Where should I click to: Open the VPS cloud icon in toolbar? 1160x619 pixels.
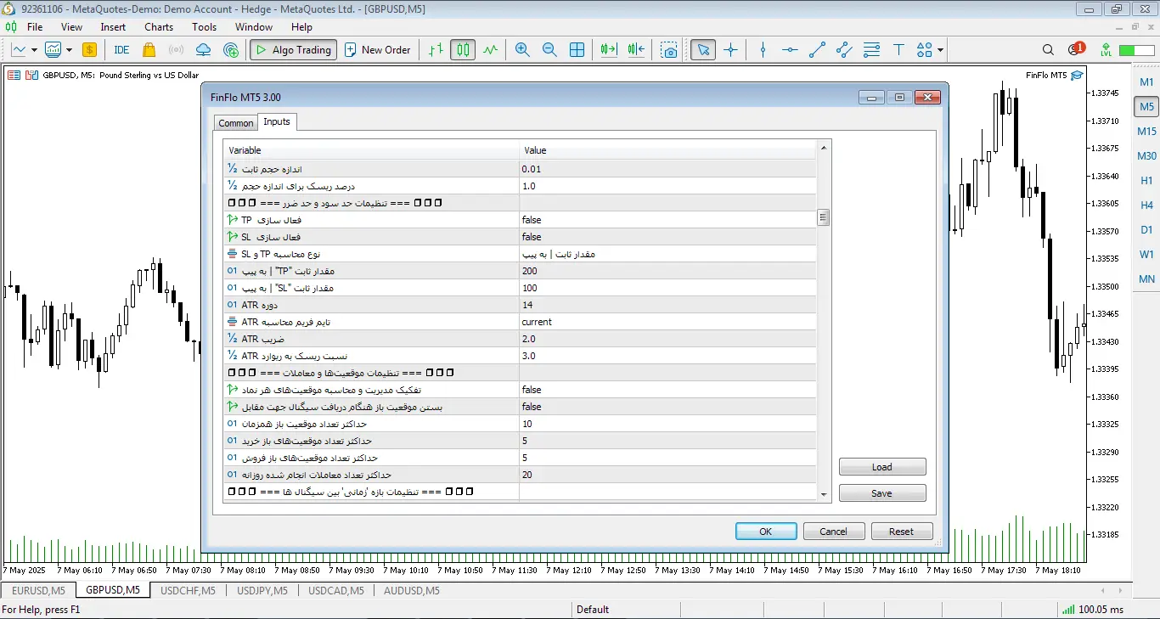(x=203, y=50)
